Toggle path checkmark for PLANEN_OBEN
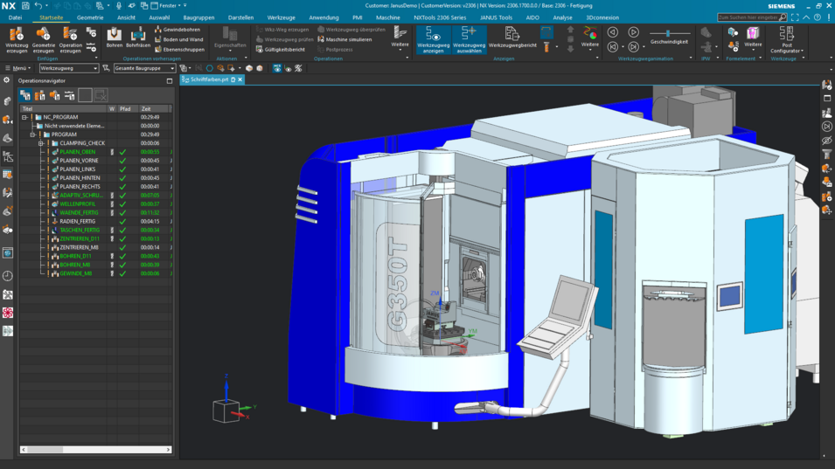 [123, 152]
